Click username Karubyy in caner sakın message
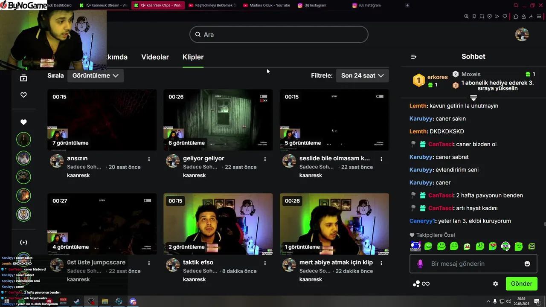Viewport: 546px width, 307px height. [x=421, y=119]
